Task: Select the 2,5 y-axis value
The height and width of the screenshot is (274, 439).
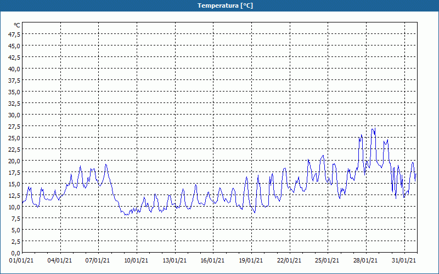Action: (x=16, y=242)
